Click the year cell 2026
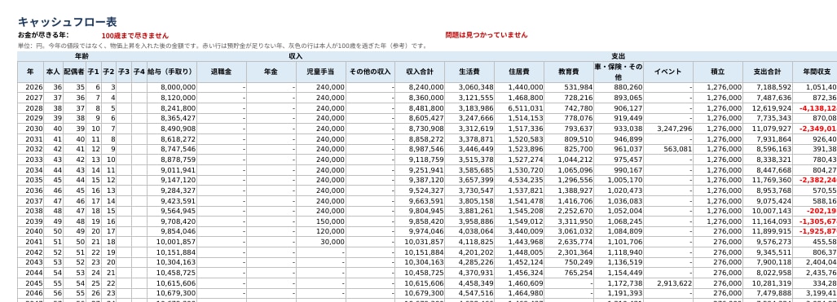The image size is (837, 302). click(x=31, y=87)
